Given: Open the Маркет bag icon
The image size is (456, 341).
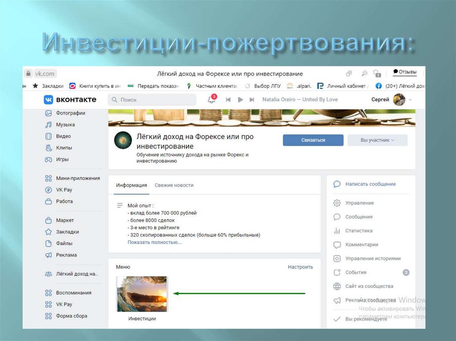Looking at the screenshot, I should [x=48, y=221].
